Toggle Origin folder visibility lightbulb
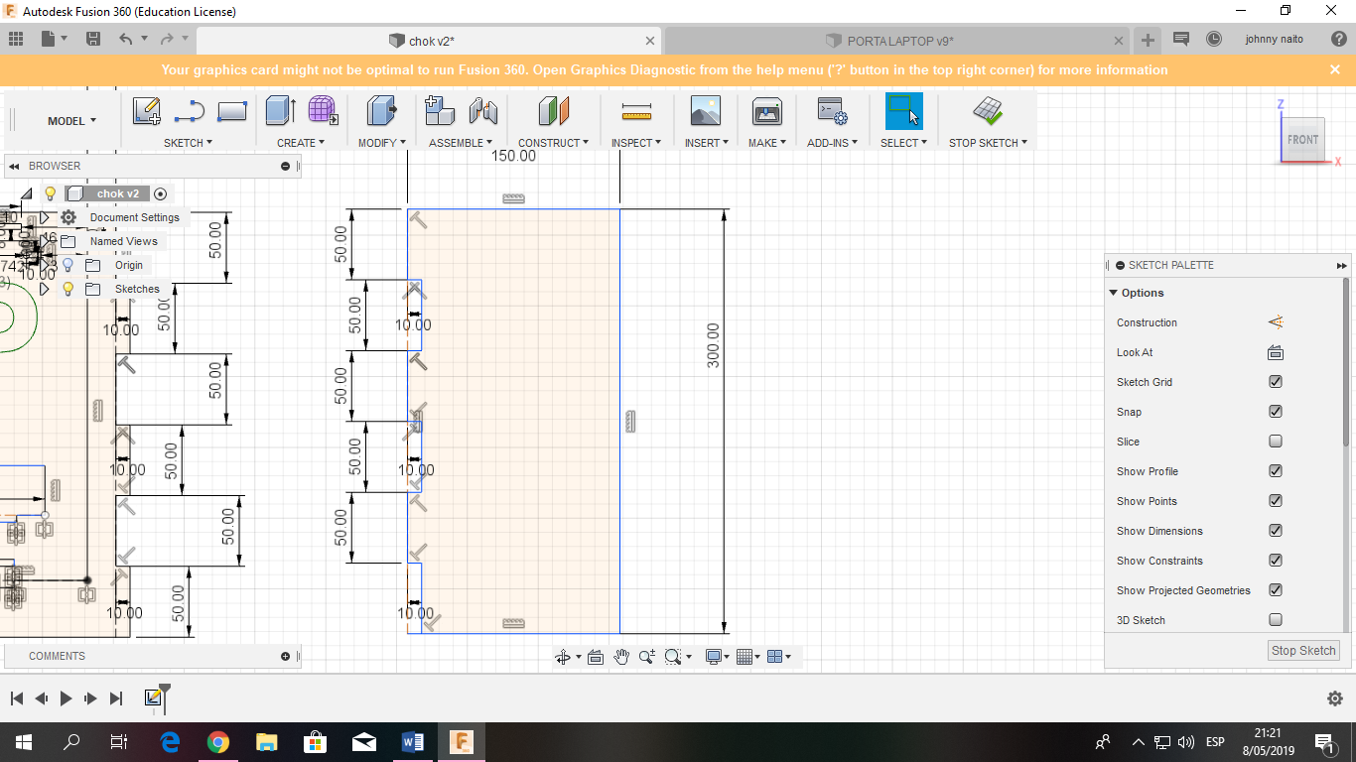This screenshot has height=762, width=1356. pos(68,265)
